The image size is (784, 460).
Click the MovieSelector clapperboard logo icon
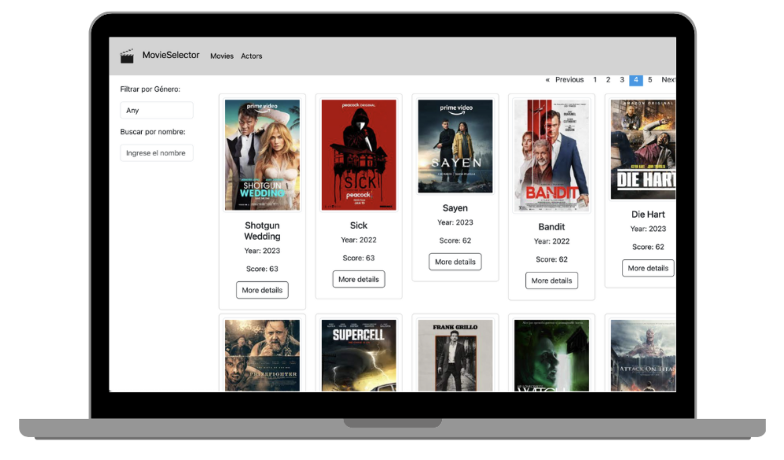(x=127, y=56)
